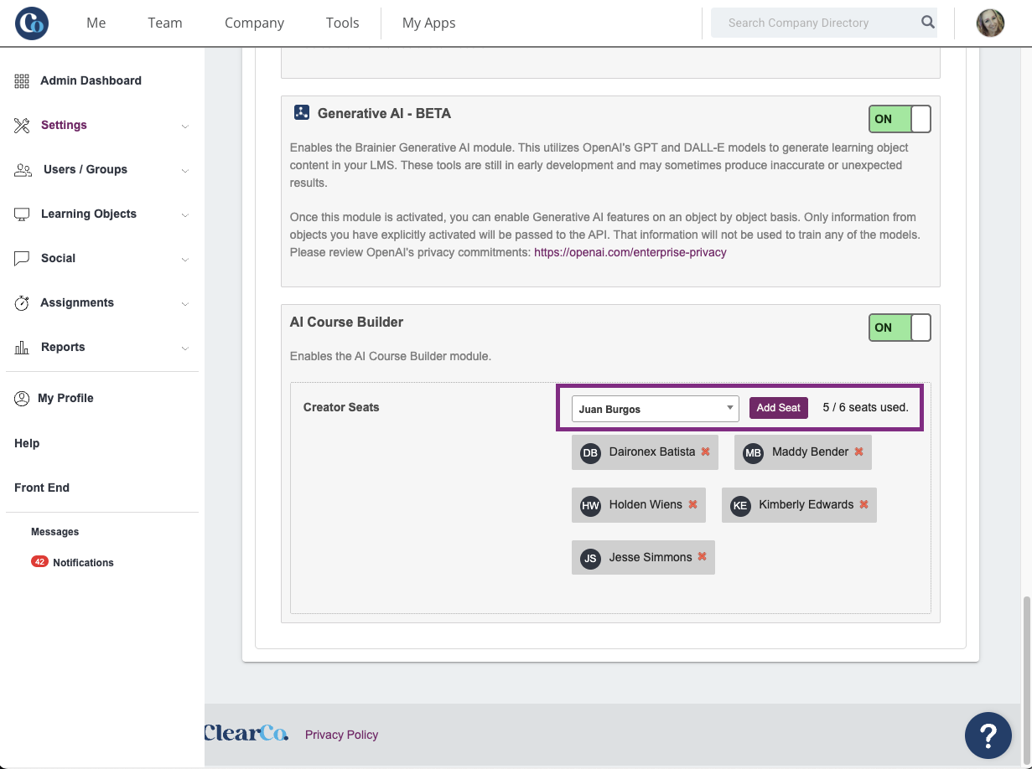Click the Settings wrench icon

pyautogui.click(x=22, y=126)
